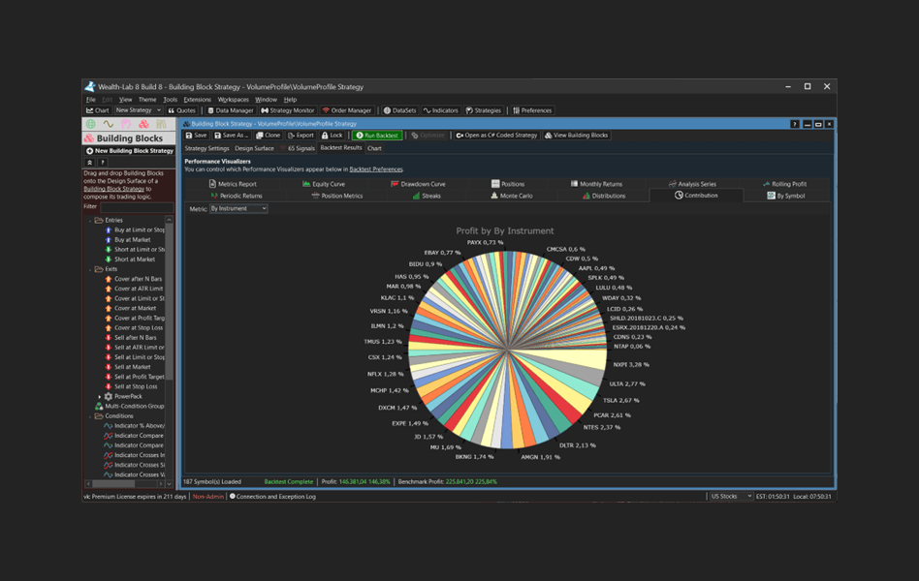Image resolution: width=919 pixels, height=581 pixels.
Task: Open the US Stocks market dropdown
Action: point(731,496)
